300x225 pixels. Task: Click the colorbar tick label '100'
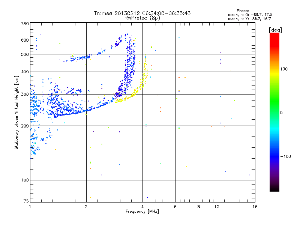click(x=284, y=69)
